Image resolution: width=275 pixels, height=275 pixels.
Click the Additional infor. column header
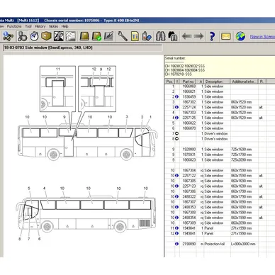[244, 82]
